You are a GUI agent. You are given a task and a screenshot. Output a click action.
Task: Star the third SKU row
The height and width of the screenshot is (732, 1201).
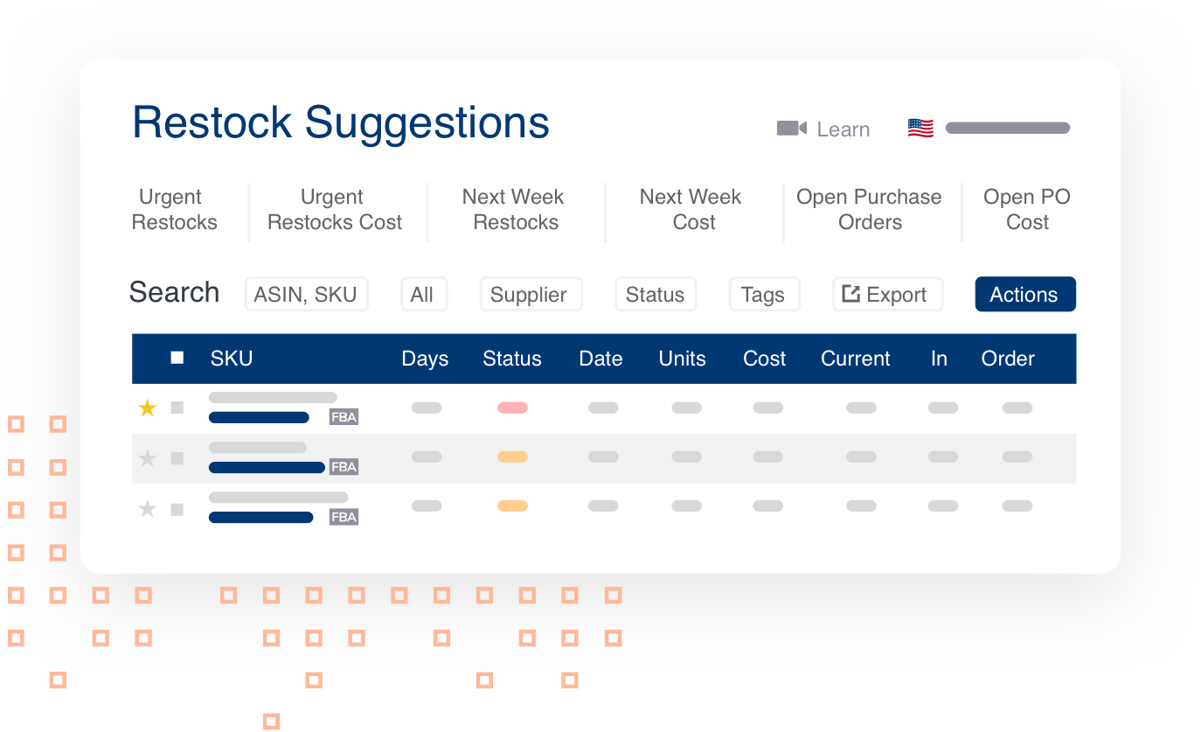click(x=148, y=509)
